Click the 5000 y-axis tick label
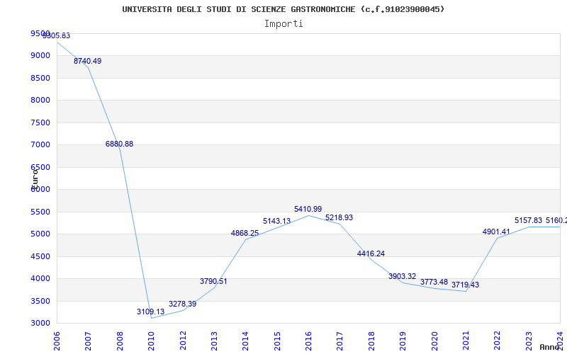567x354 pixels. click(x=40, y=234)
